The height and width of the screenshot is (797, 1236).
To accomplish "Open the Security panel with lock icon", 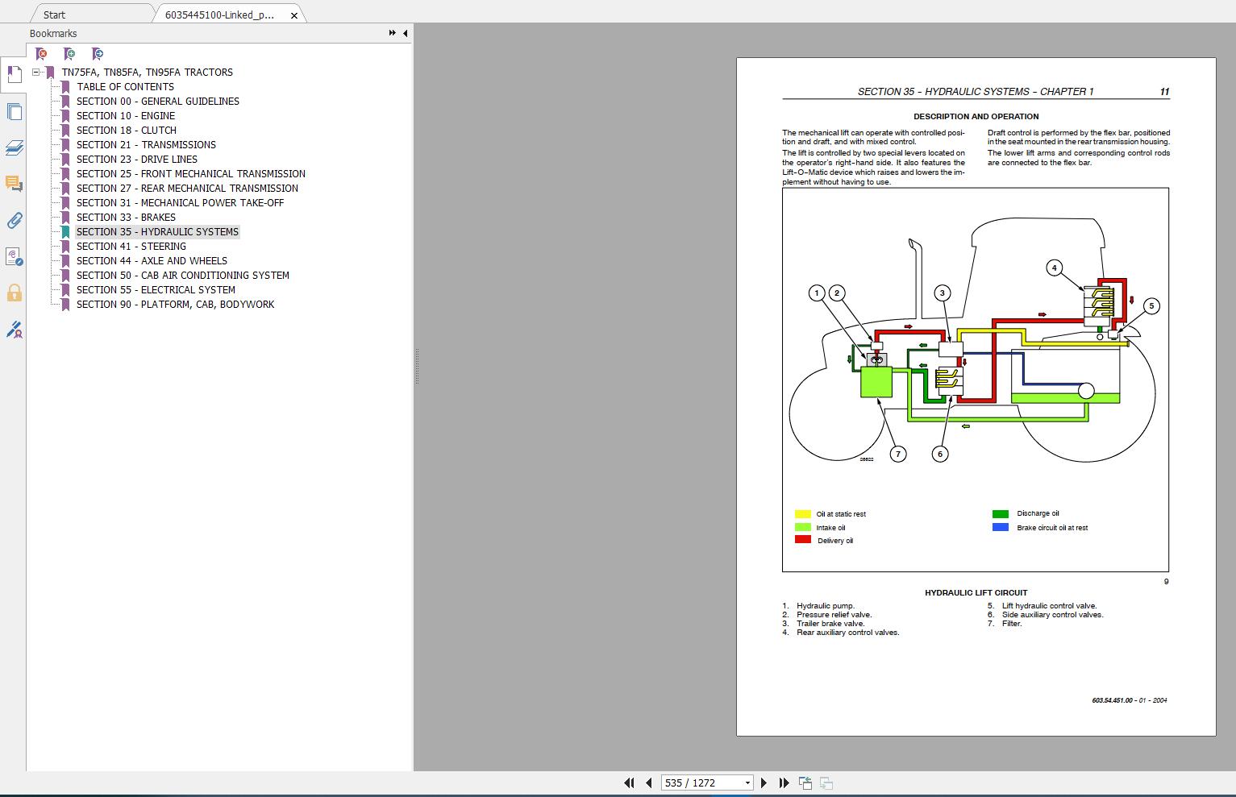I will (14, 293).
